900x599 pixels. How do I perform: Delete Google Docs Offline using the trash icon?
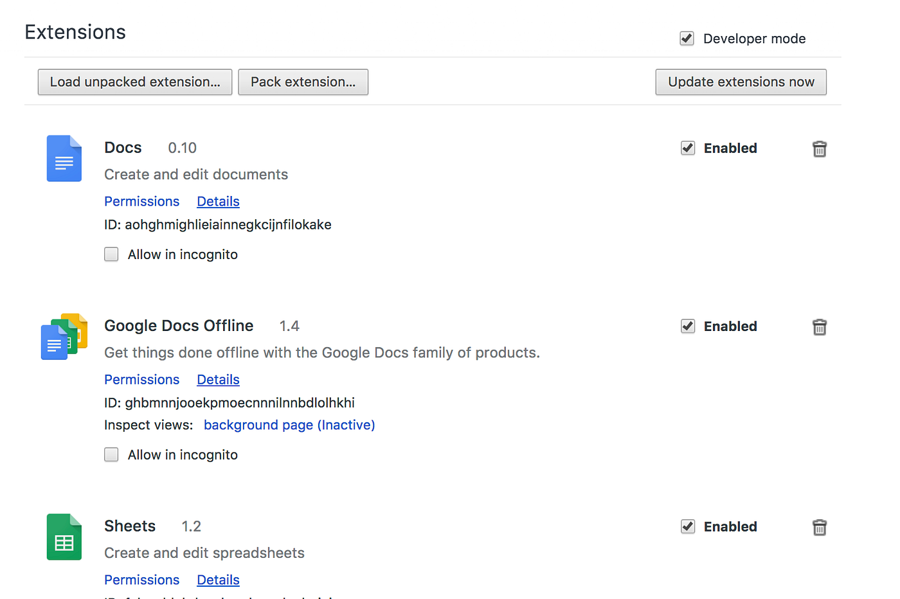(x=819, y=327)
